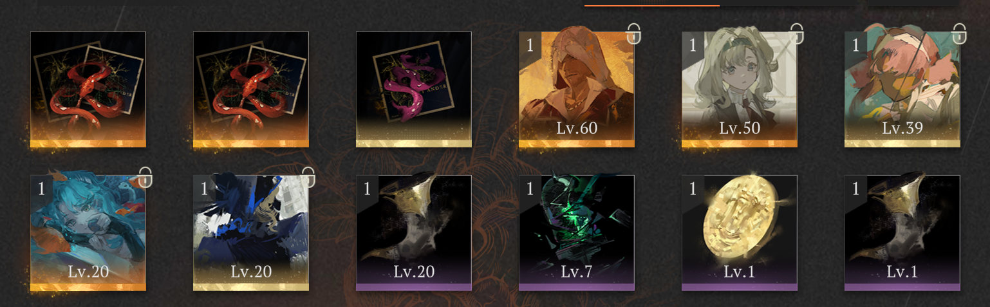Select the Lv.1 gold coin card

(740, 233)
